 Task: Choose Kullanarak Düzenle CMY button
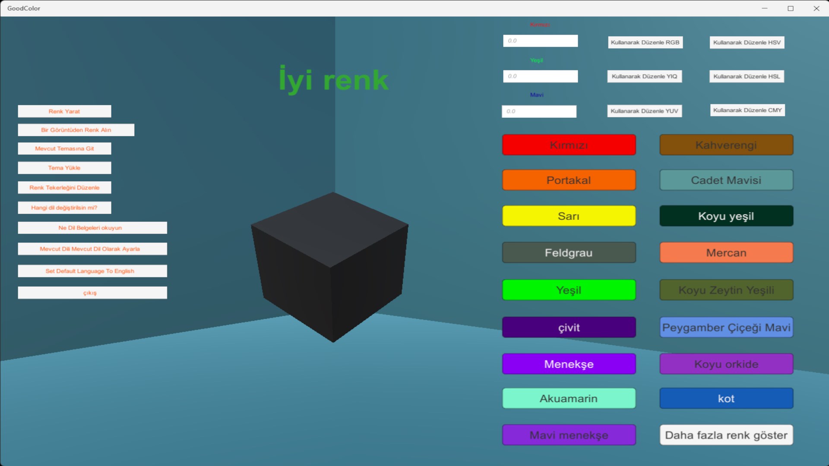pyautogui.click(x=747, y=110)
